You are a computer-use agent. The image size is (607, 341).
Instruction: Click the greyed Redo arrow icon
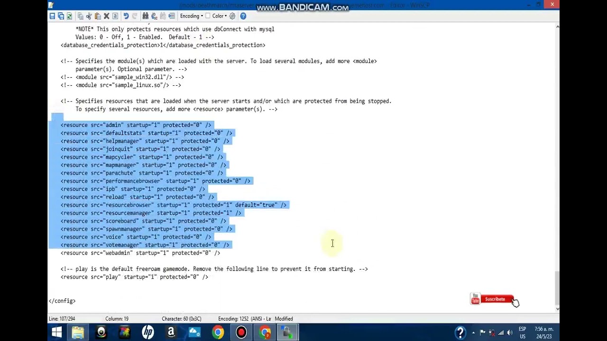point(135,16)
